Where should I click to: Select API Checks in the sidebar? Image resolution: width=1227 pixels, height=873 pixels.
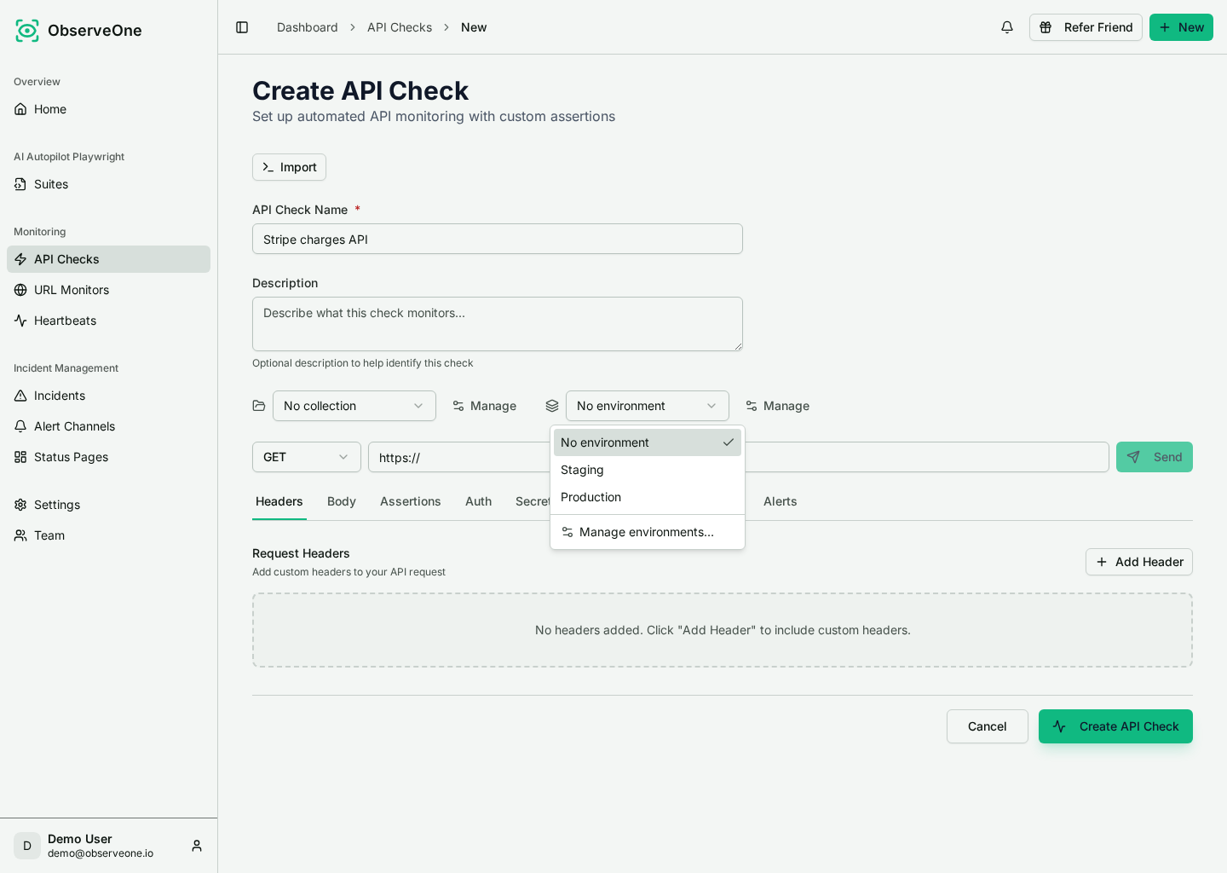[108, 259]
